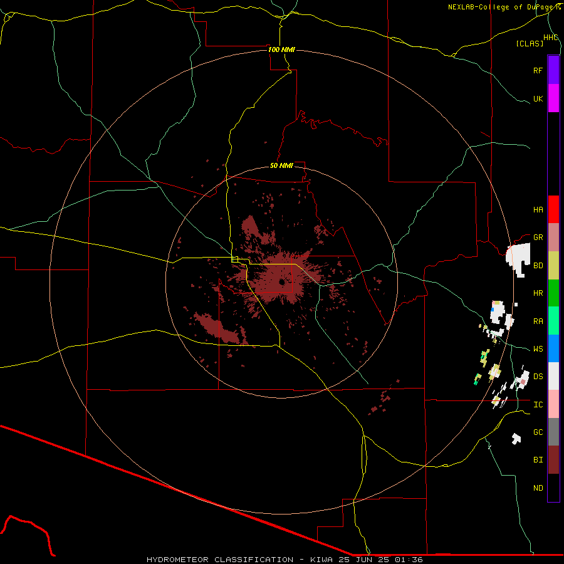Click the HHC product label

pos(550,38)
